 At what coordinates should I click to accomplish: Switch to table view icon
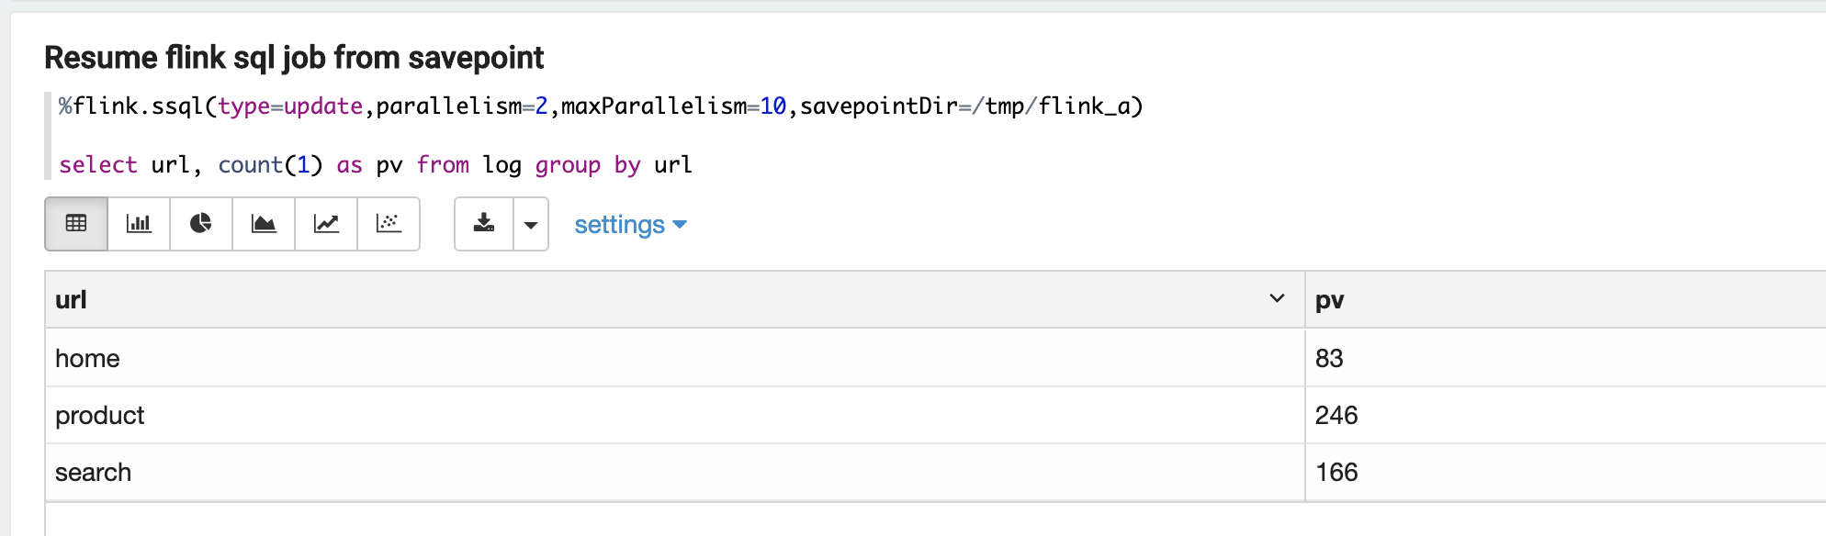76,224
